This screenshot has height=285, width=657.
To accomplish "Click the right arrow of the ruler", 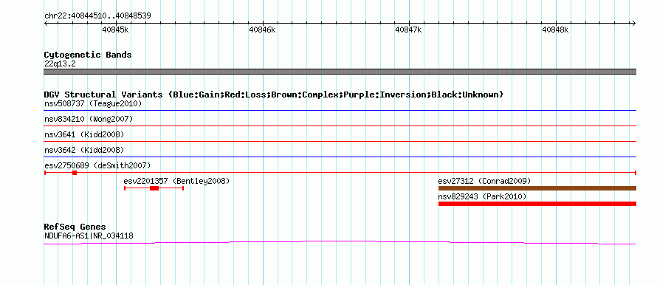I will click(x=634, y=23).
